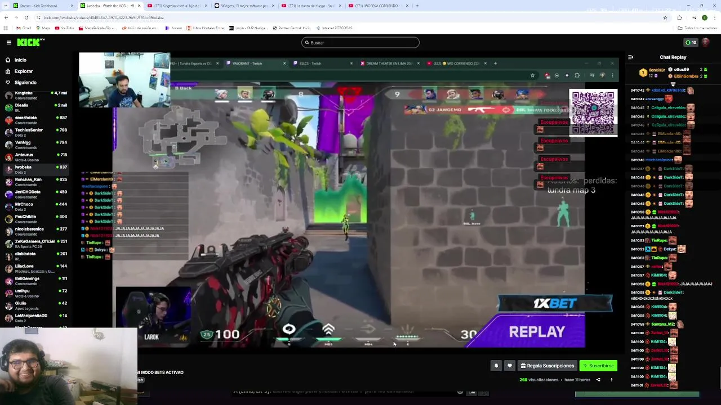Screen dimensions: 721x405
Task: Open umihyu channel
Action: pos(36,293)
